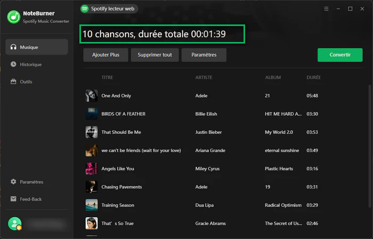The height and width of the screenshot is (239, 373).
Task: Click artist Miley Cyrus
Action: [x=207, y=168]
